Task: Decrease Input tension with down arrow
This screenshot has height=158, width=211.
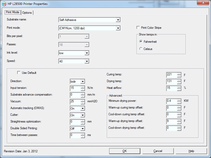Action: (83, 89)
